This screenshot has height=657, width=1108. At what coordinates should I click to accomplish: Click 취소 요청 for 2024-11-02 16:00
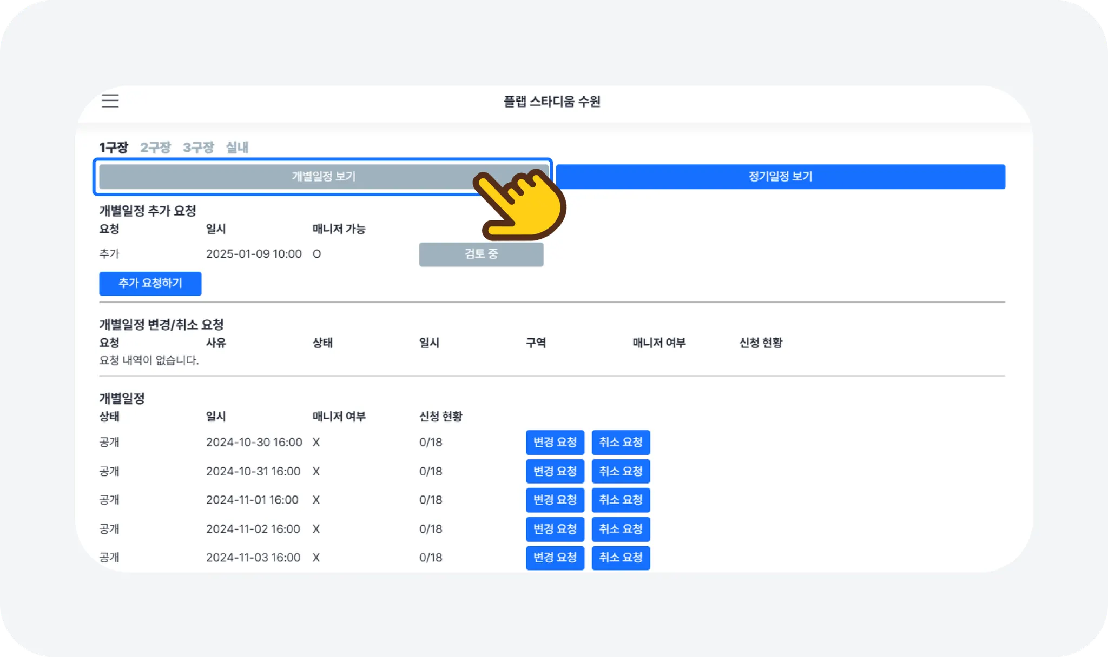[621, 529]
